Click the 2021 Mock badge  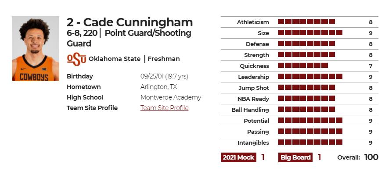click(238, 157)
